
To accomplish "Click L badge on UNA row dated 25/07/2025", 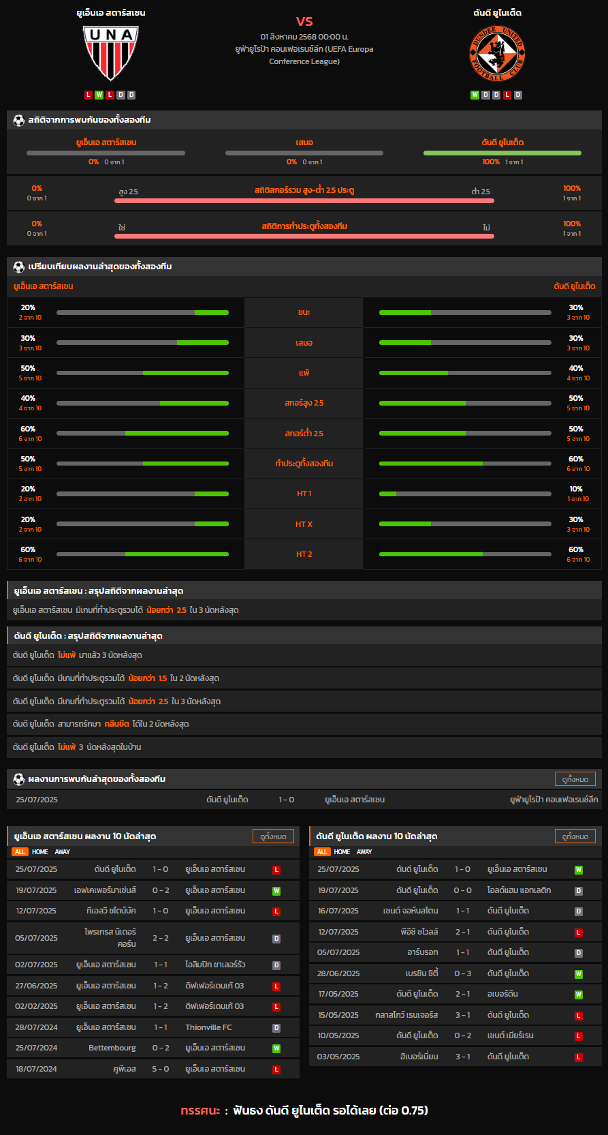I will (x=276, y=870).
